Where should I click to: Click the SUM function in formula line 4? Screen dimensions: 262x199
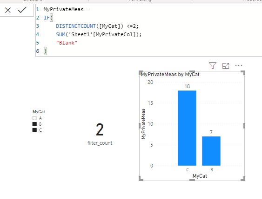(x=60, y=34)
